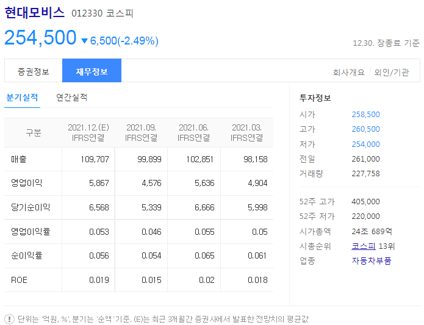Image resolution: width=424 pixels, height=325 pixels.
Task: Click ROE value 0.015
Action: (151, 280)
